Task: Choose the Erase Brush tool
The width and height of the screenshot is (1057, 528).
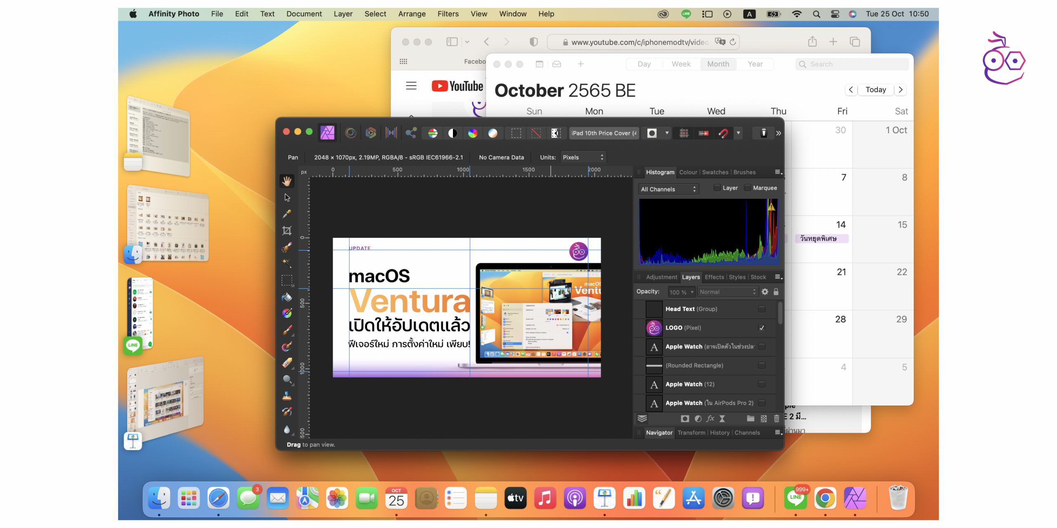Action: [287, 363]
